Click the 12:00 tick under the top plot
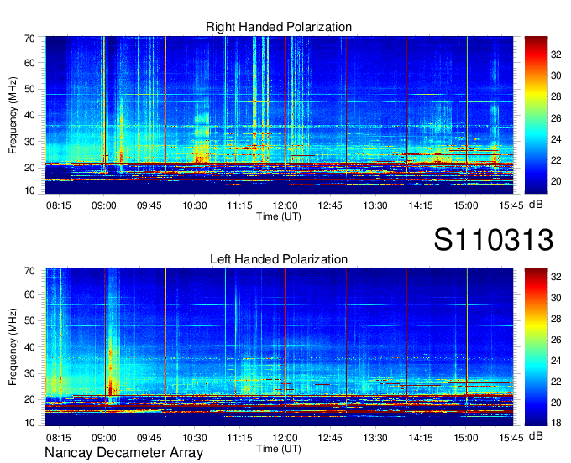The image size is (571, 463). (285, 205)
